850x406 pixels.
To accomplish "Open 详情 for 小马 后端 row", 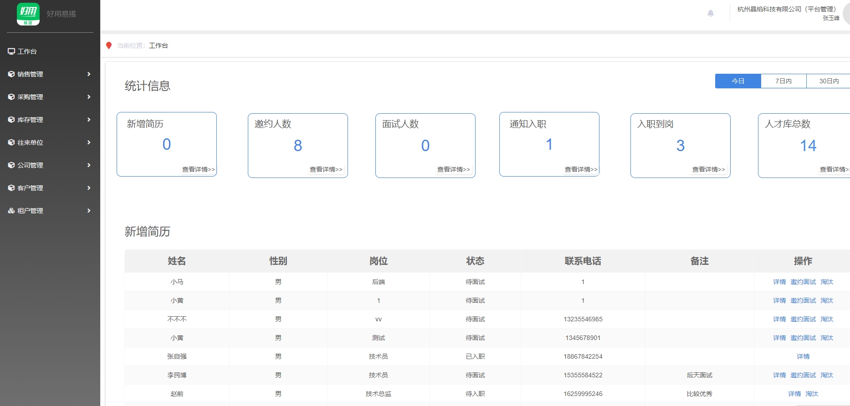I will coord(779,282).
